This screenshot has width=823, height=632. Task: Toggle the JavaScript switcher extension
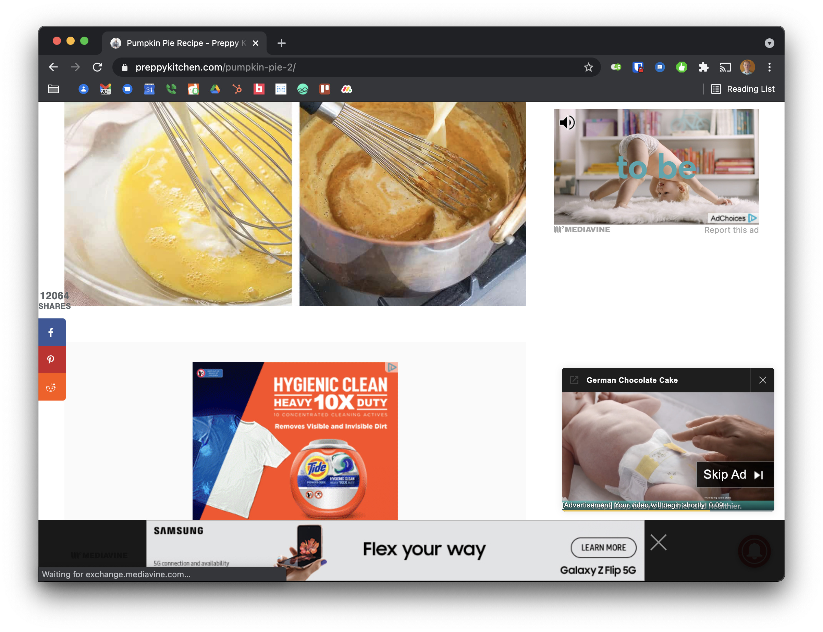pyautogui.click(x=616, y=67)
